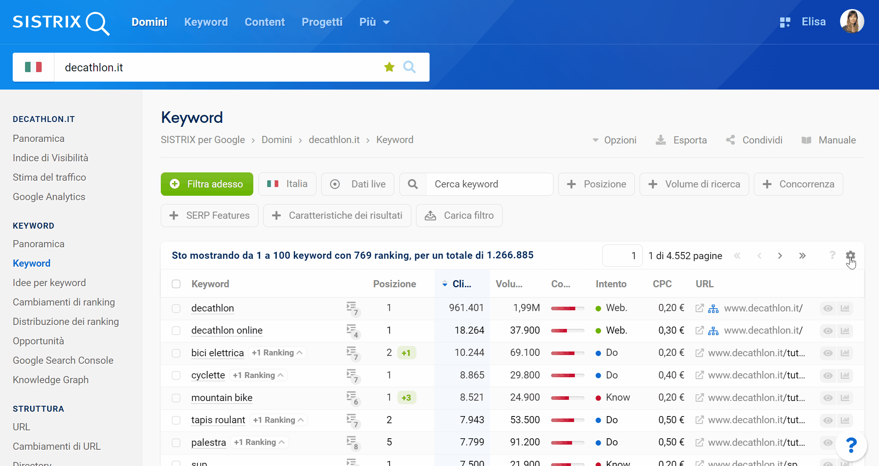Jump to the first results page arrow
This screenshot has height=466, width=879.
[737, 256]
